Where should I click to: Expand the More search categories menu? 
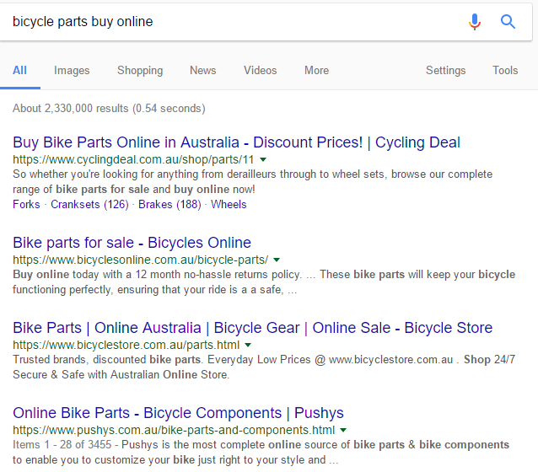point(316,71)
